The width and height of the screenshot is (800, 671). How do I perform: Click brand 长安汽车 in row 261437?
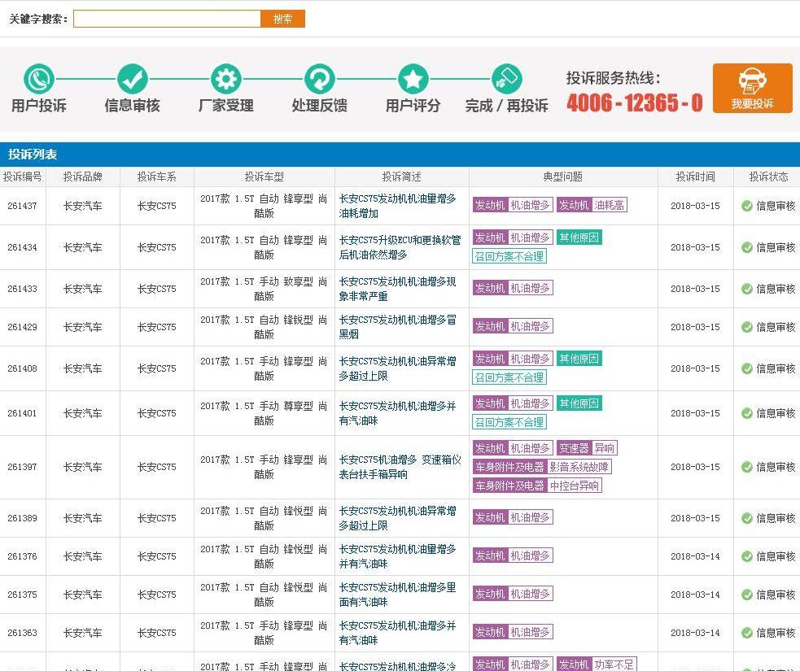83,206
